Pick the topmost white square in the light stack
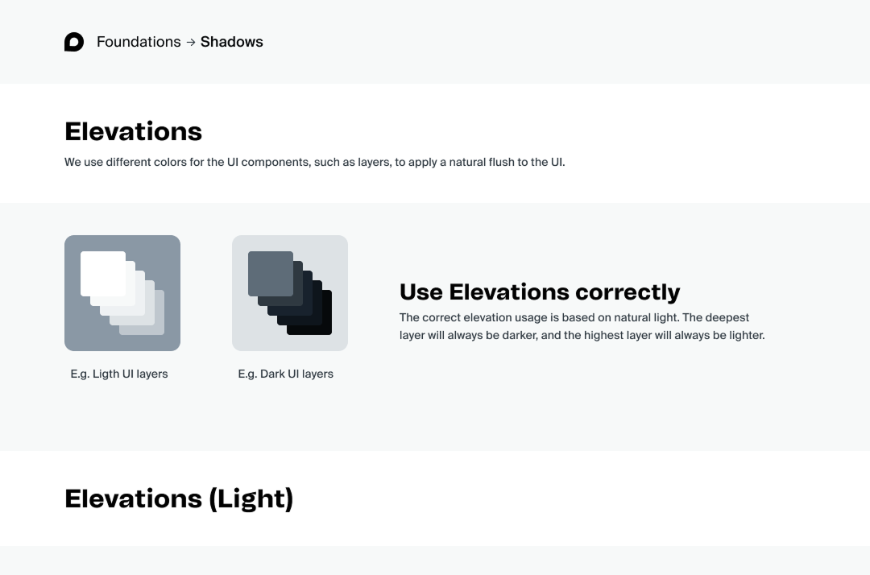The width and height of the screenshot is (870, 575). click(102, 273)
